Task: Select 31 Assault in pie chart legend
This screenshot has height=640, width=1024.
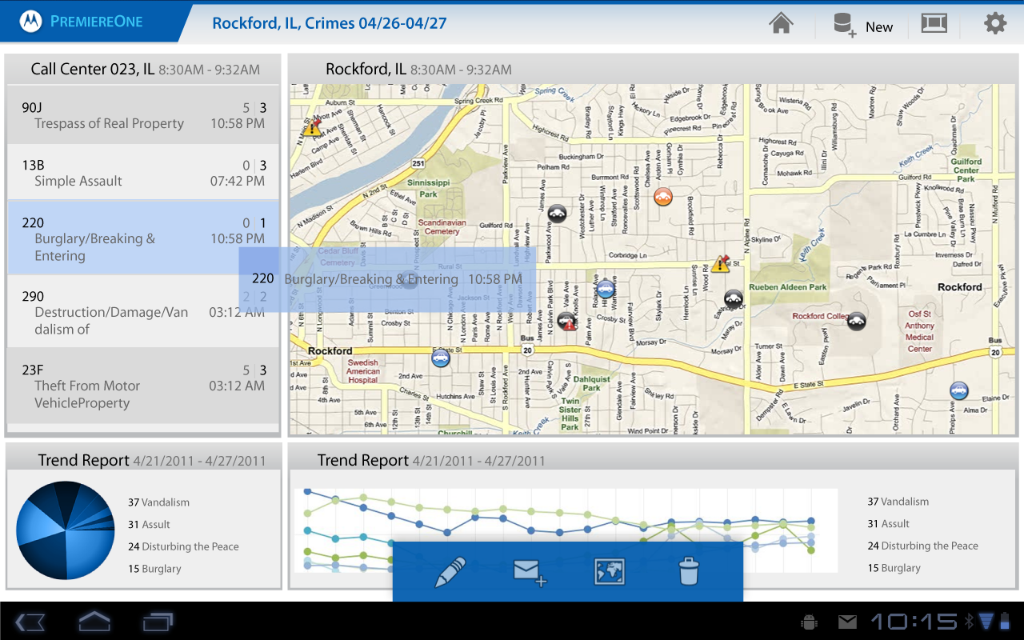Action: coord(149,525)
